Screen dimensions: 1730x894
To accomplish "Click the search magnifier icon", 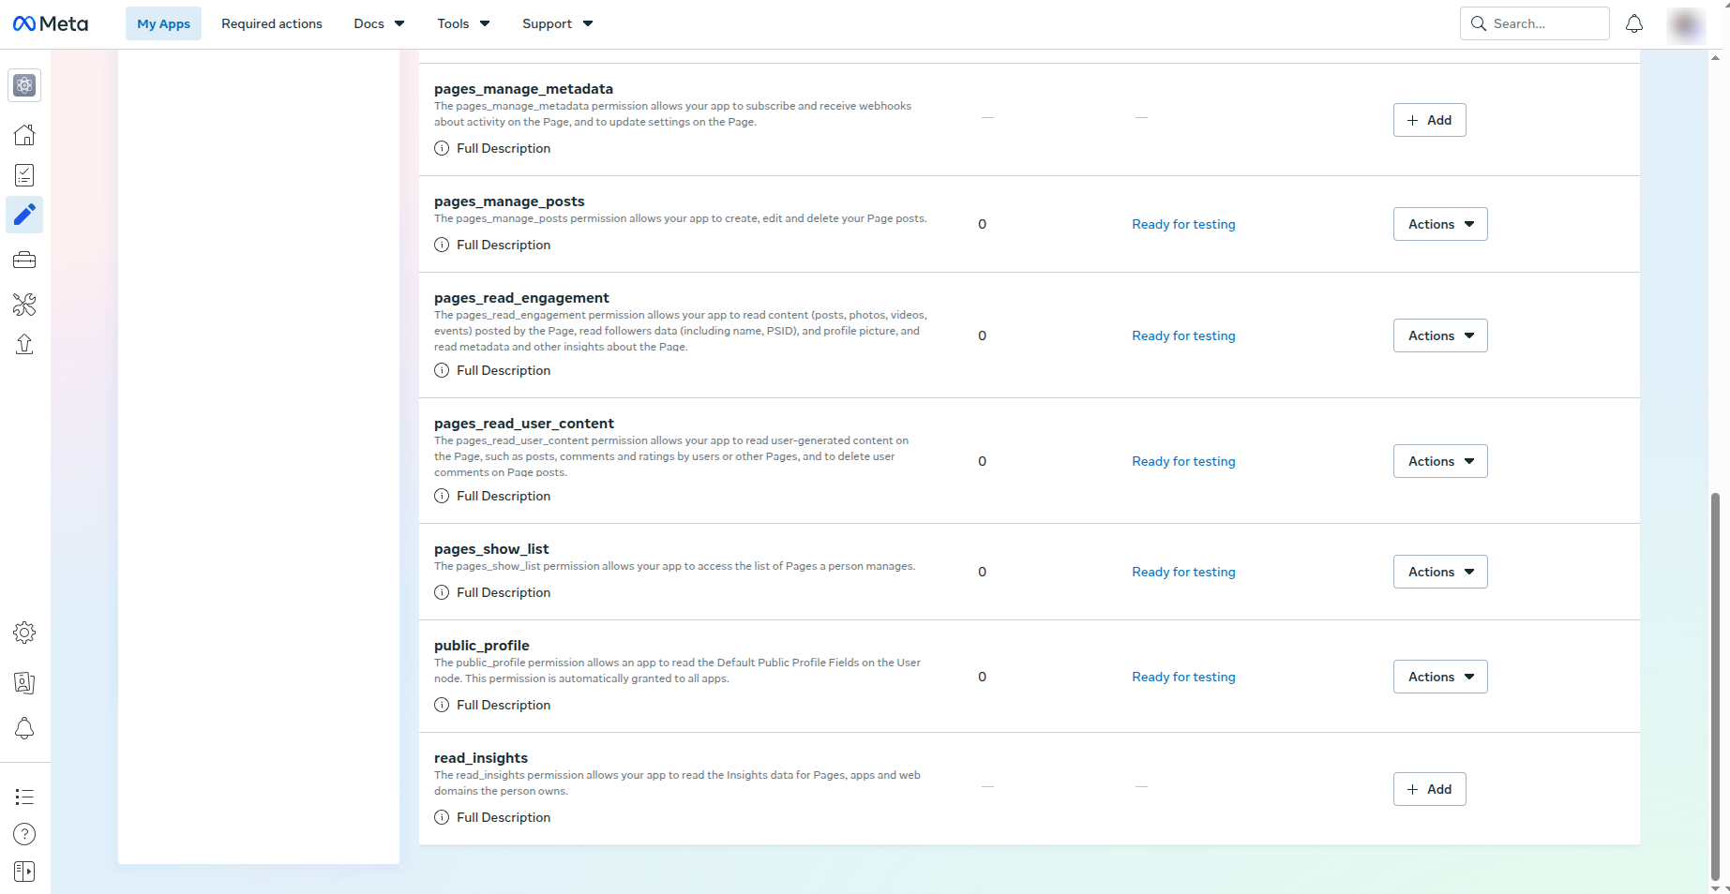I will tap(1479, 23).
